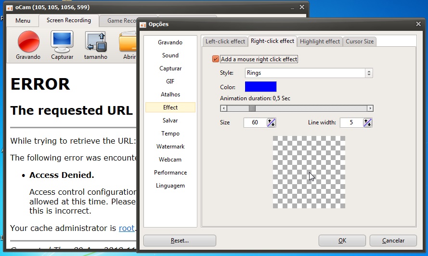Screen dimensions: 428x256
Task: Click the red Gravando record icon
Action: pyautogui.click(x=28, y=41)
